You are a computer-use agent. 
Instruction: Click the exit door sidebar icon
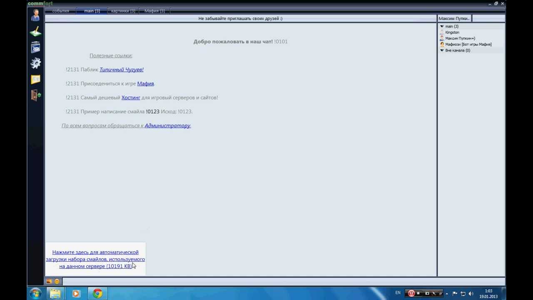tap(36, 95)
